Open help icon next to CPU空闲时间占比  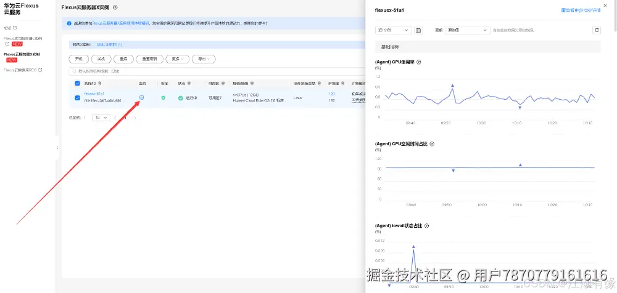tap(432, 144)
